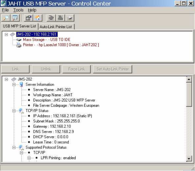This screenshot has width=195, height=171.
Task: Click the scanner-like icon at toolbar end
Action: [69, 18]
